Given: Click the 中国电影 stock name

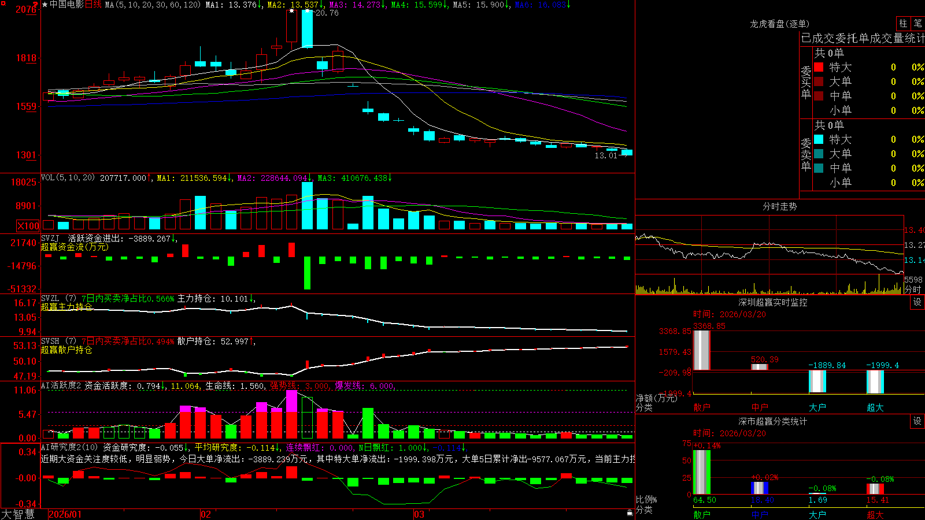Looking at the screenshot, I should (x=66, y=5).
